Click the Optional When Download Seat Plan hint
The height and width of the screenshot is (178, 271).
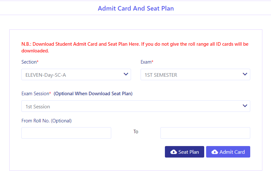(93, 94)
